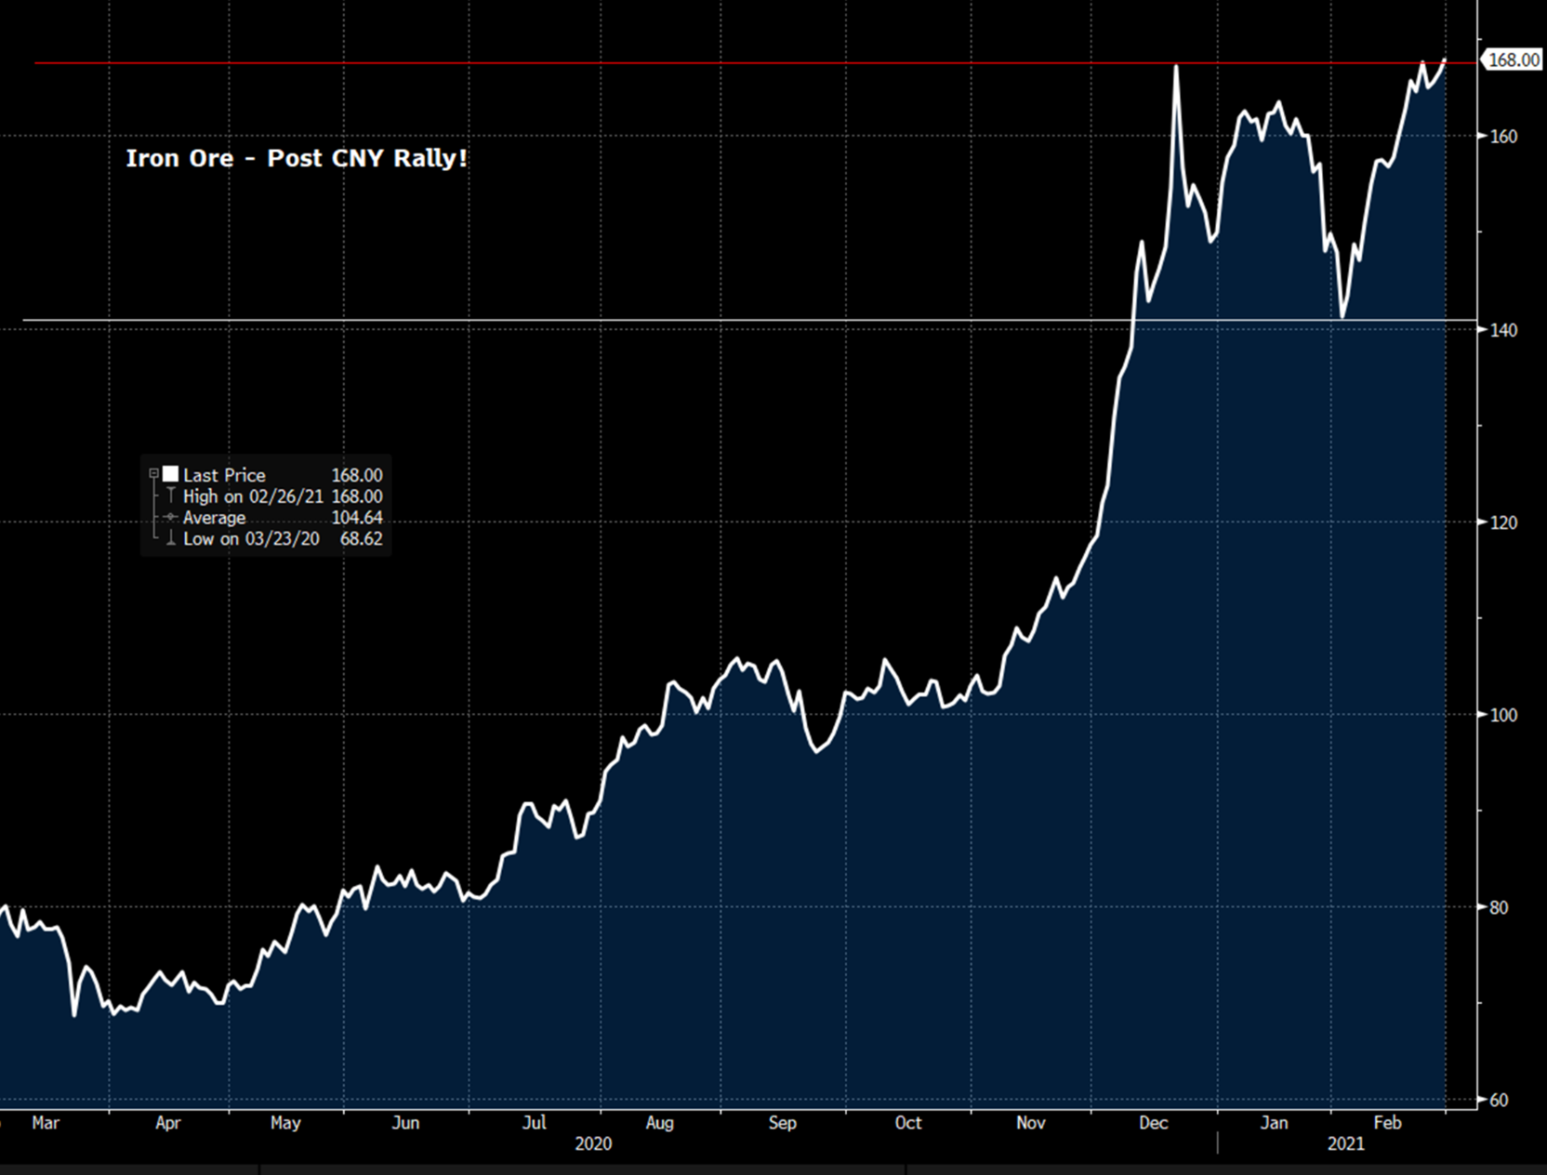Select the High on 02/26/21 legend entry
The width and height of the screenshot is (1547, 1175).
click(x=253, y=496)
